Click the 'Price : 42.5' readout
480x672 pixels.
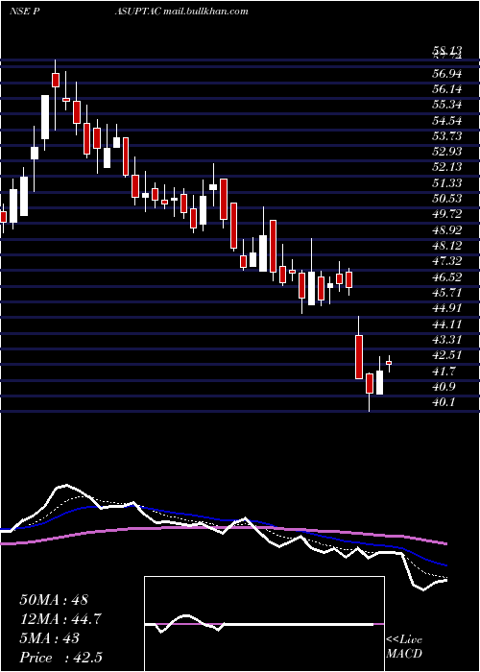point(60,658)
